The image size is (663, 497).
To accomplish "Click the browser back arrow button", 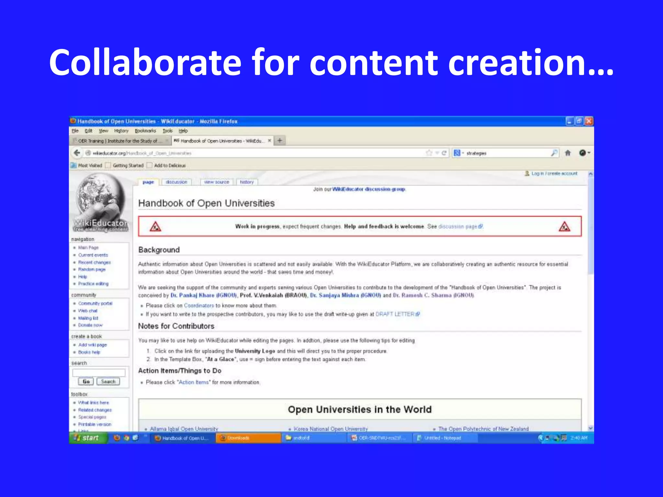I will click(77, 153).
